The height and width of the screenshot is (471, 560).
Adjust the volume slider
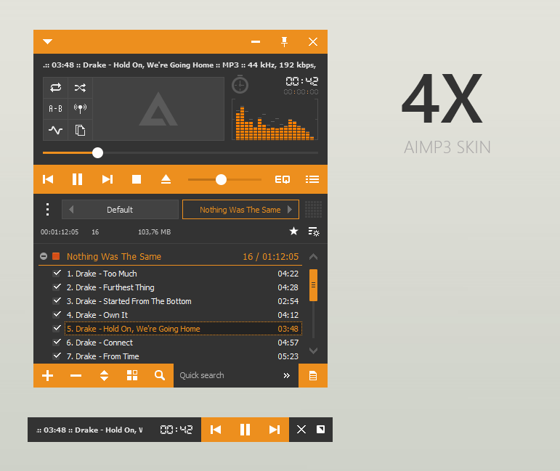224,179
